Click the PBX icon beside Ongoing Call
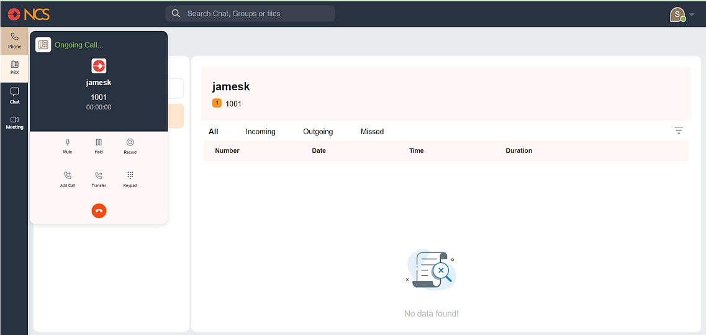 [43, 45]
